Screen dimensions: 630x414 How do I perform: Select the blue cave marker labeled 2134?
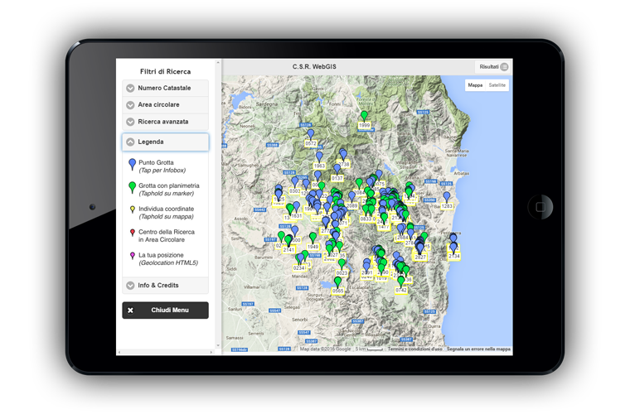453,247
